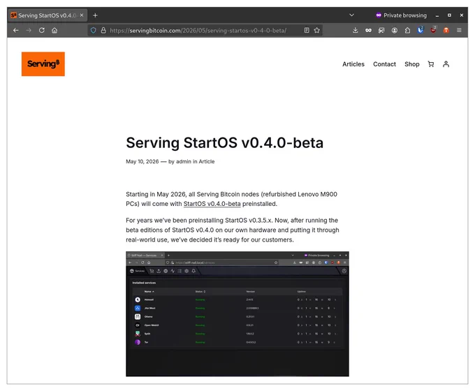View site security lock information
This screenshot has width=475, height=391.
point(103,30)
